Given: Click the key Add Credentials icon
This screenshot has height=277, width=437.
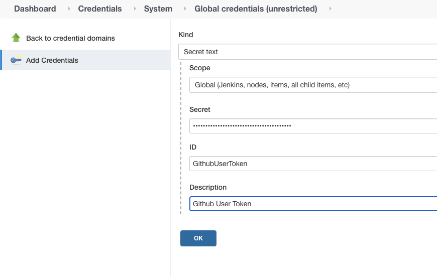Looking at the screenshot, I should click(x=16, y=60).
